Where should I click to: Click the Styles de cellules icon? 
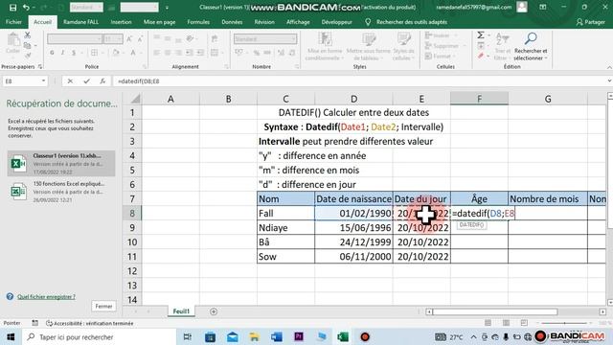[x=403, y=39]
